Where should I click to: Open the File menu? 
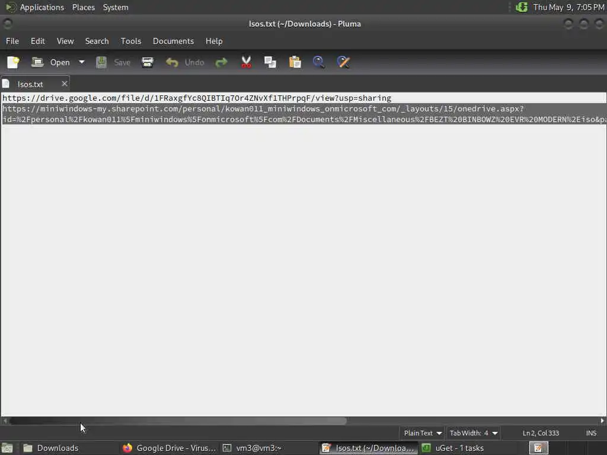click(x=12, y=41)
